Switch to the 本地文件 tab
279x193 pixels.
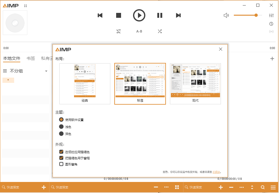coord(12,58)
